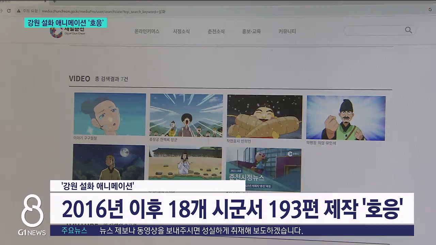This screenshot has width=436, height=245.
Task: Click the security warning triangle icon
Action: 18,11
